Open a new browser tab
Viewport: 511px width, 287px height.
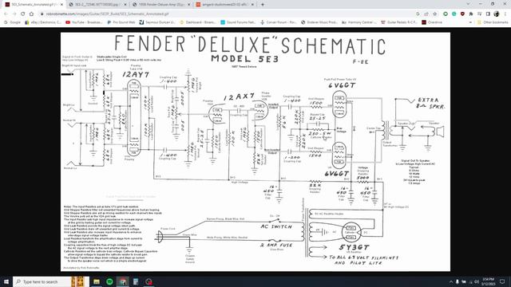[263, 5]
